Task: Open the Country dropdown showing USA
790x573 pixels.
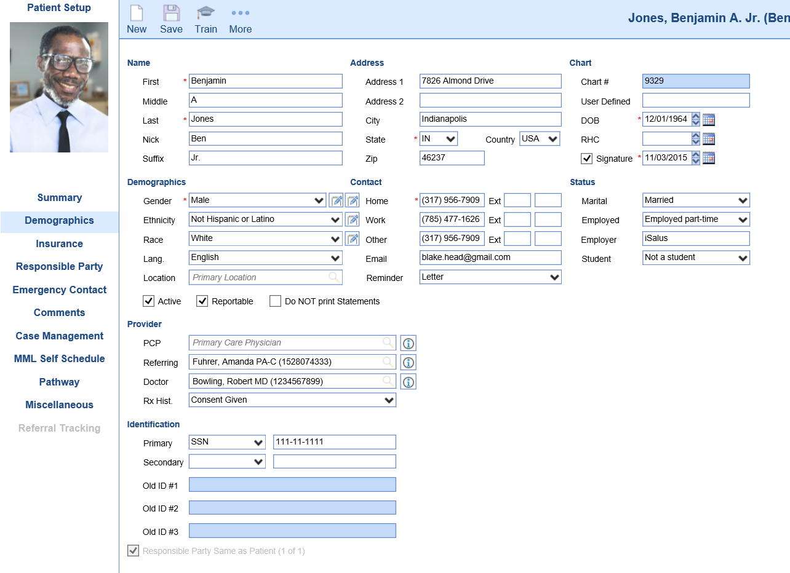Action: point(540,139)
